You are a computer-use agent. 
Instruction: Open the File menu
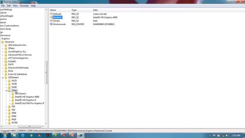coord(3,6)
